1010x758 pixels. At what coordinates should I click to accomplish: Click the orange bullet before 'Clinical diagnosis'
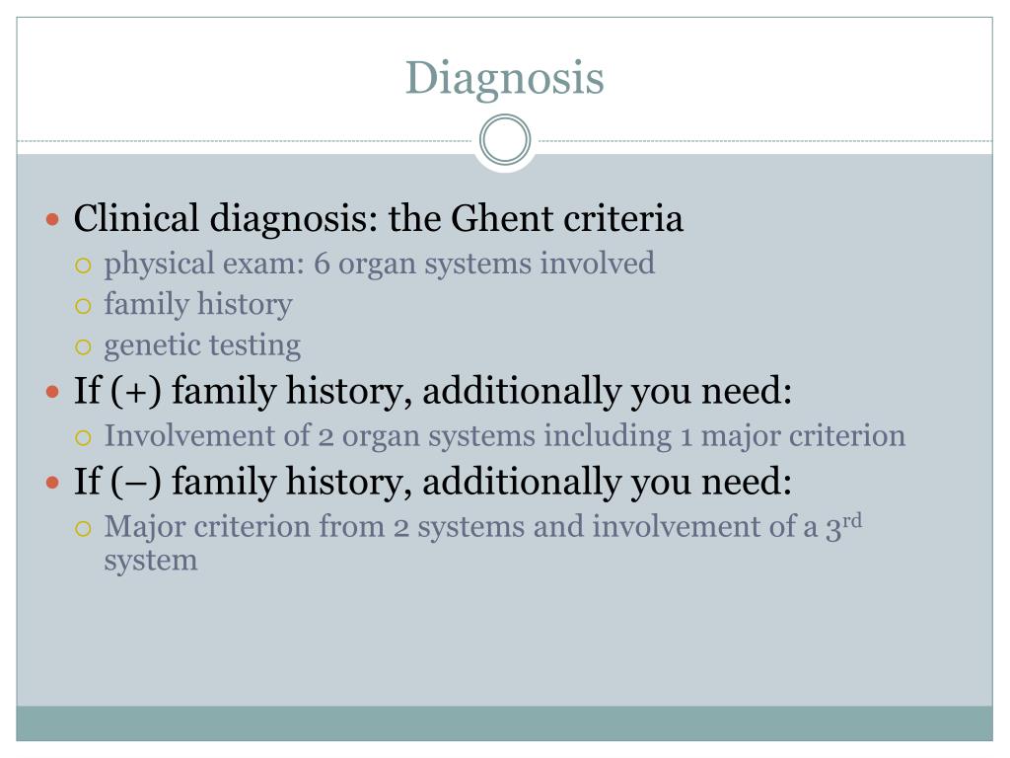(53, 220)
